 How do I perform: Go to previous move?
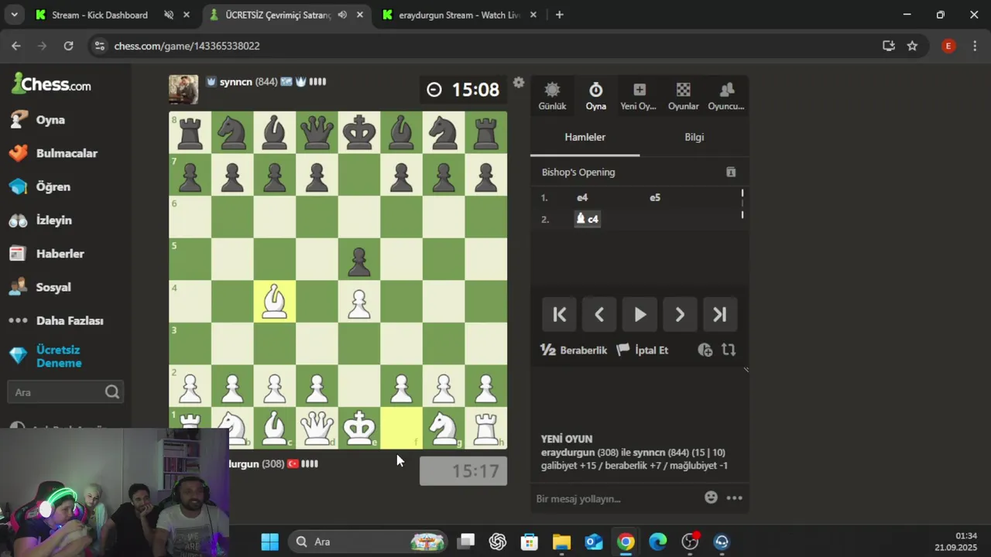599,314
